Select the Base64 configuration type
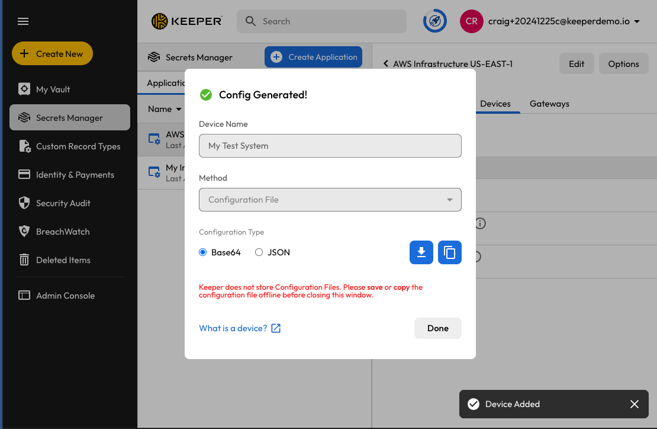 coord(204,252)
